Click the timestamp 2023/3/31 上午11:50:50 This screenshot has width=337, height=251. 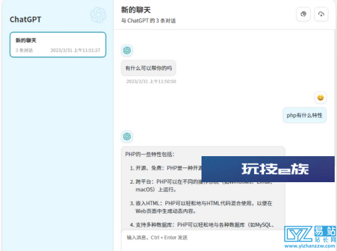pyautogui.click(x=151, y=82)
